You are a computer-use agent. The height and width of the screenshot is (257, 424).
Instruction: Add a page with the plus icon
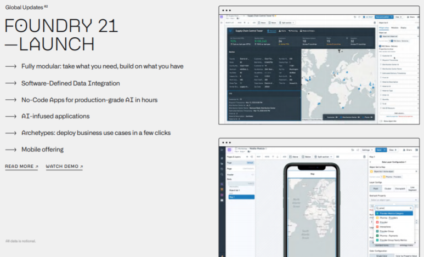coord(247,157)
